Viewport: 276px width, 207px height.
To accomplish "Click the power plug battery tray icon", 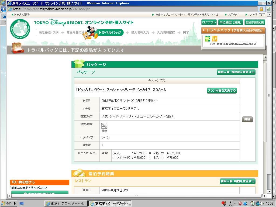I will [x=252, y=204].
